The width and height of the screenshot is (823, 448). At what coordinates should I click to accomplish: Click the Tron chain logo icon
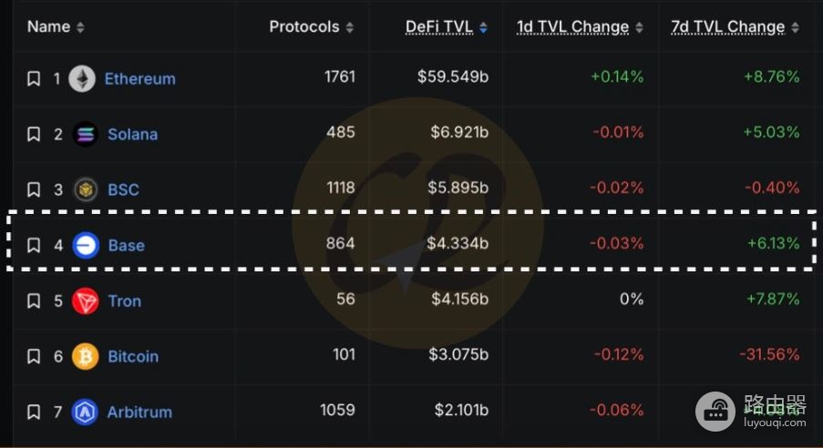coord(85,301)
